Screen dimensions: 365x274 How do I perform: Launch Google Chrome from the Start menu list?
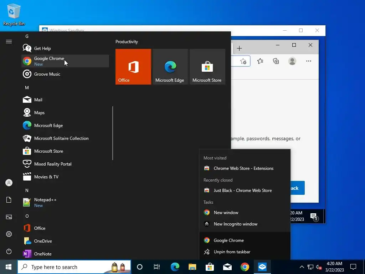click(x=65, y=61)
